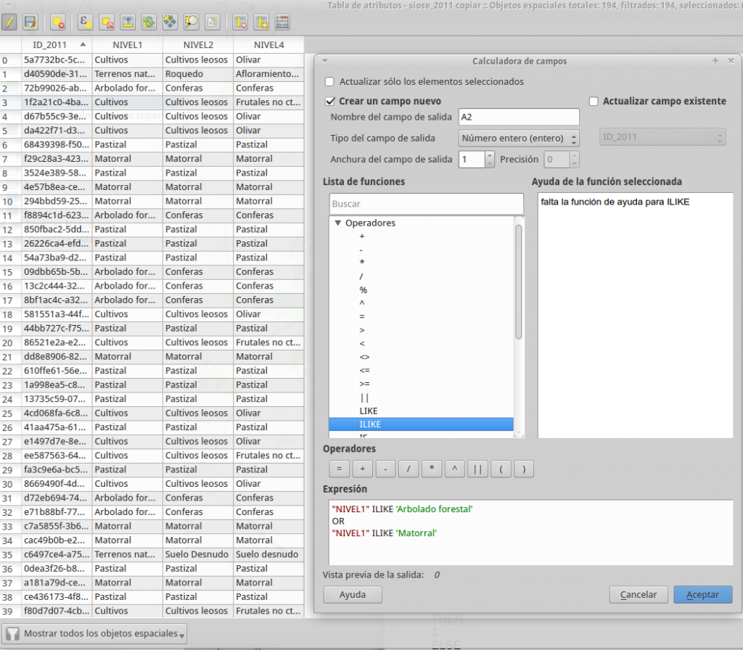Toggle editing mode pencil icon
This screenshot has width=743, height=650.
pyautogui.click(x=9, y=22)
